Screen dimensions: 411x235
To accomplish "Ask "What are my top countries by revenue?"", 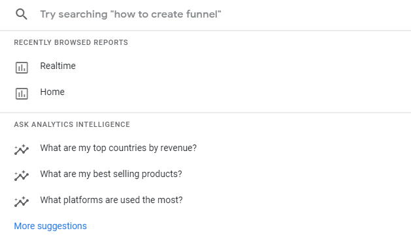I will point(118,148).
